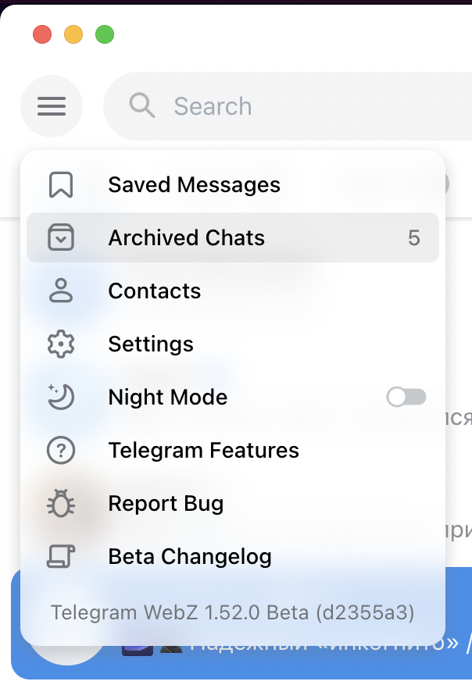Click the Settings gear icon
Viewport: 472px width, 692px height.
(60, 344)
